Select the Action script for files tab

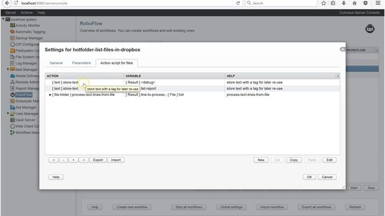[116, 63]
